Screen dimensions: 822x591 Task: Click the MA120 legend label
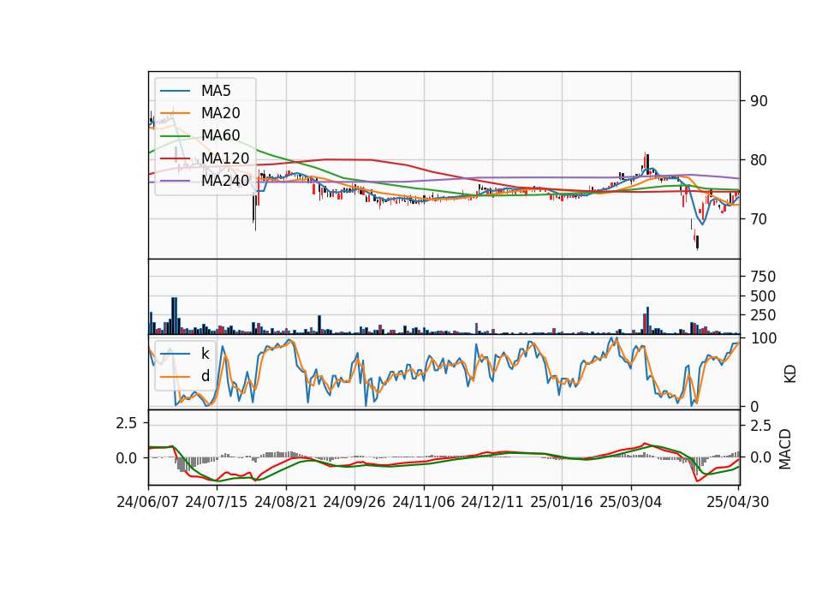click(x=225, y=158)
